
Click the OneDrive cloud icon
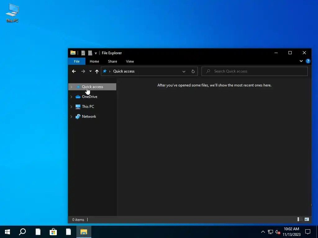[x=78, y=97]
